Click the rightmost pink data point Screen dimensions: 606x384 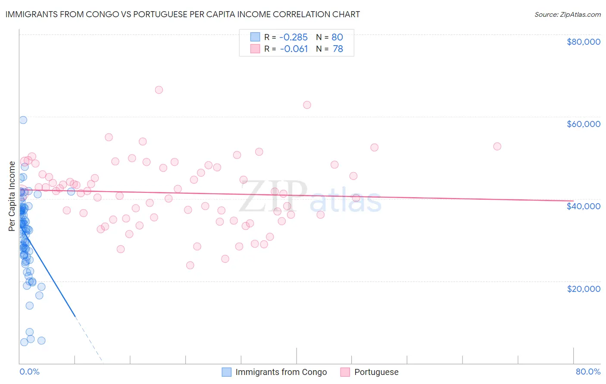[x=497, y=146]
